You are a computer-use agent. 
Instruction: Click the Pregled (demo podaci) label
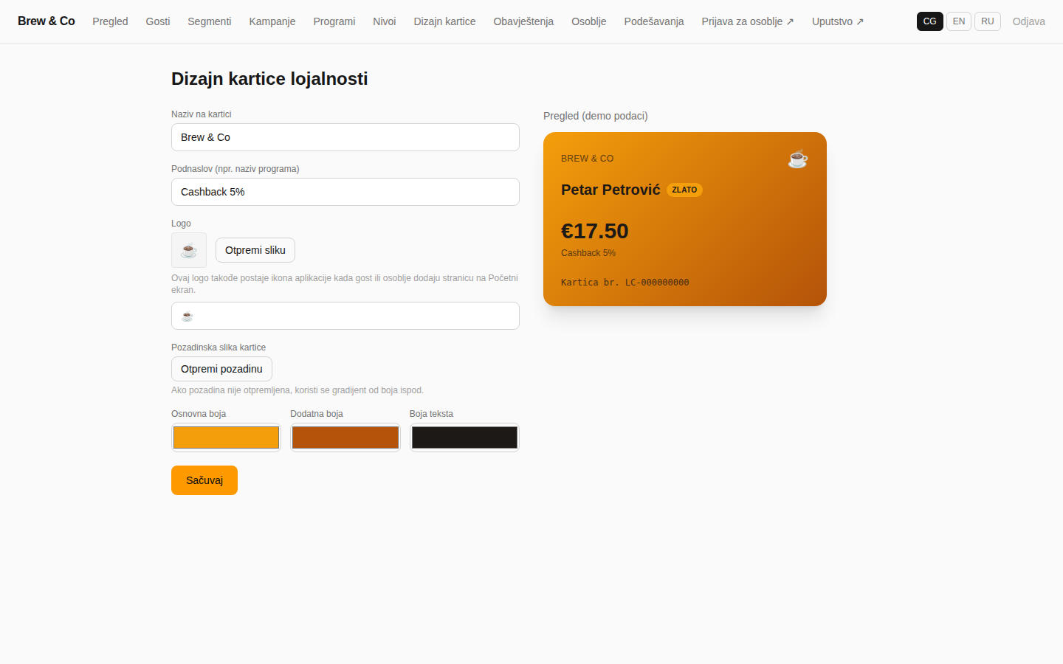pyautogui.click(x=596, y=116)
